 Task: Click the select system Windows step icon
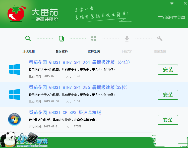pyautogui.click(x=94, y=38)
